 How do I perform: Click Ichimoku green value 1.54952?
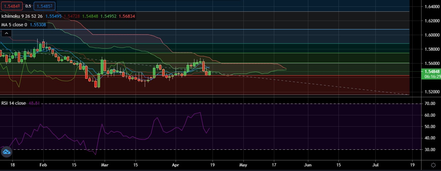[x=108, y=16]
